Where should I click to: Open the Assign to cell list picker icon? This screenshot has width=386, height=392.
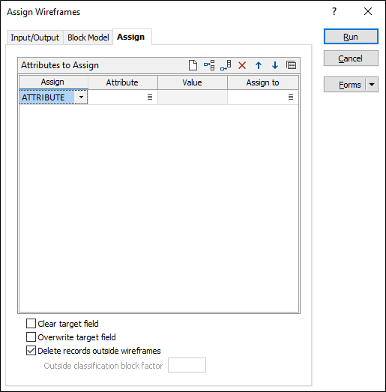pyautogui.click(x=291, y=97)
